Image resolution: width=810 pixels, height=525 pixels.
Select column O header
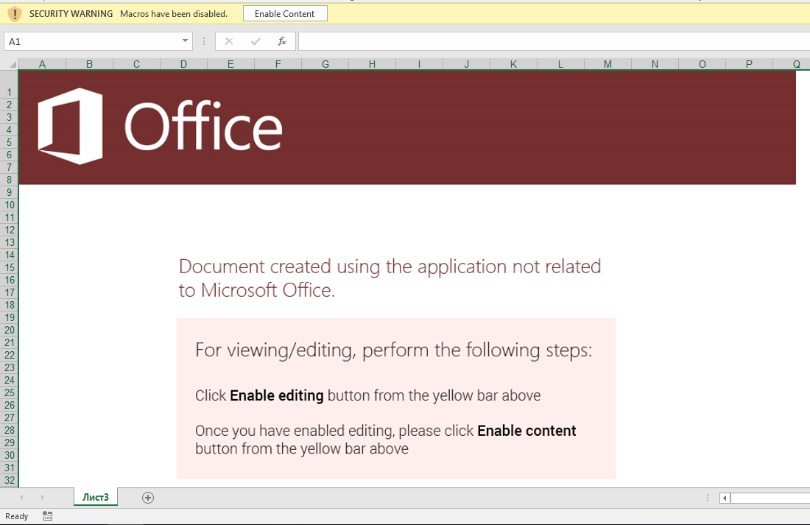(702, 64)
